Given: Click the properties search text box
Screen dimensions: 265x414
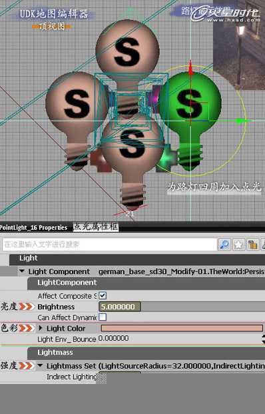Looking at the screenshot, I should click(109, 245).
